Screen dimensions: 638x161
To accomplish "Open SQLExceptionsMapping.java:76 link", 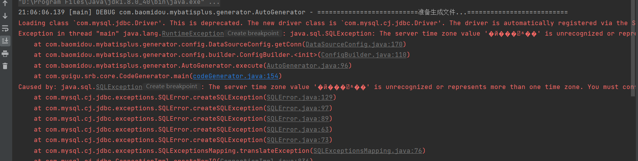I will click(367, 151).
